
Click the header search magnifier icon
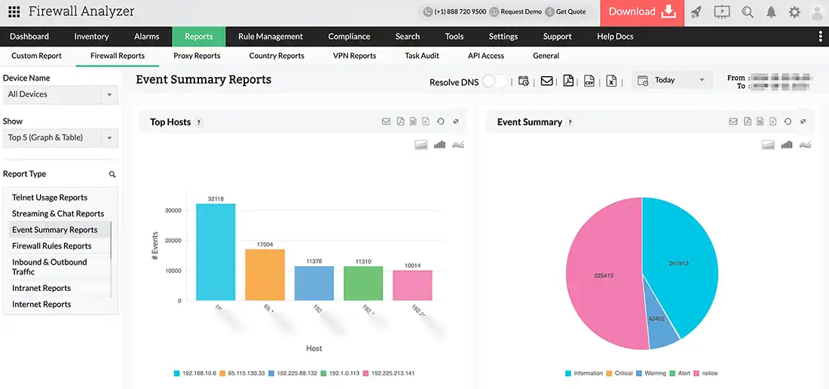[x=748, y=11]
